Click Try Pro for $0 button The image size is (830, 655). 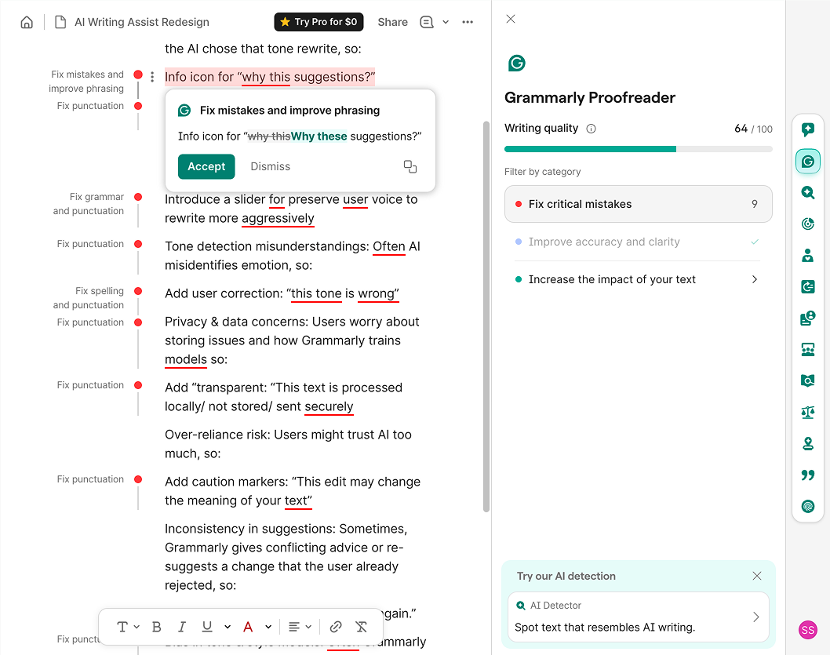pos(319,22)
